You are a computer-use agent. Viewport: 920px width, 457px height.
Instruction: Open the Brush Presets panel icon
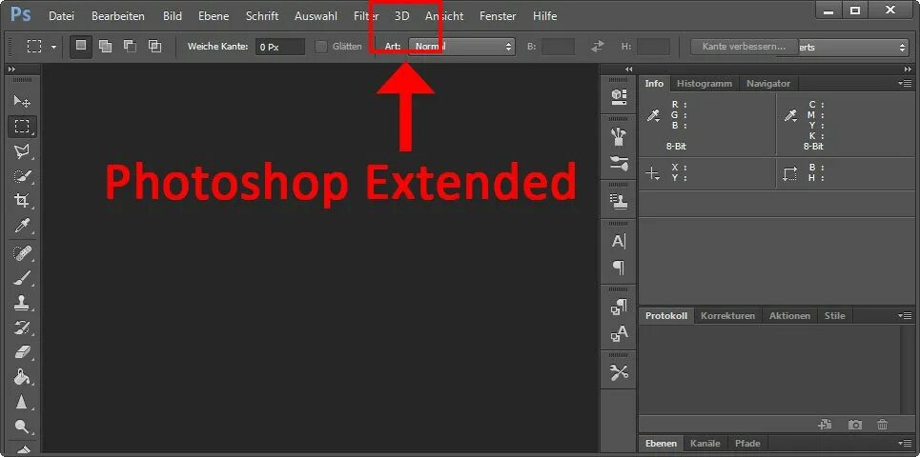pyautogui.click(x=619, y=163)
